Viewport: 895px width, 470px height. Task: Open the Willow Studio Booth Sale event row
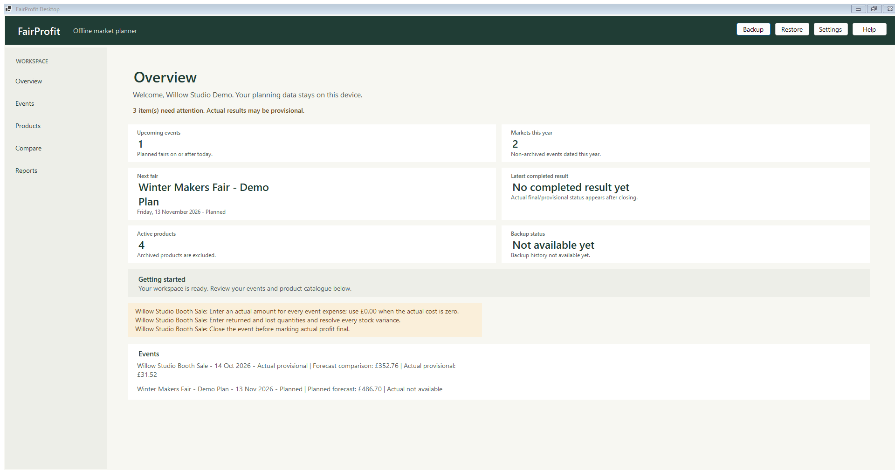[296, 370]
